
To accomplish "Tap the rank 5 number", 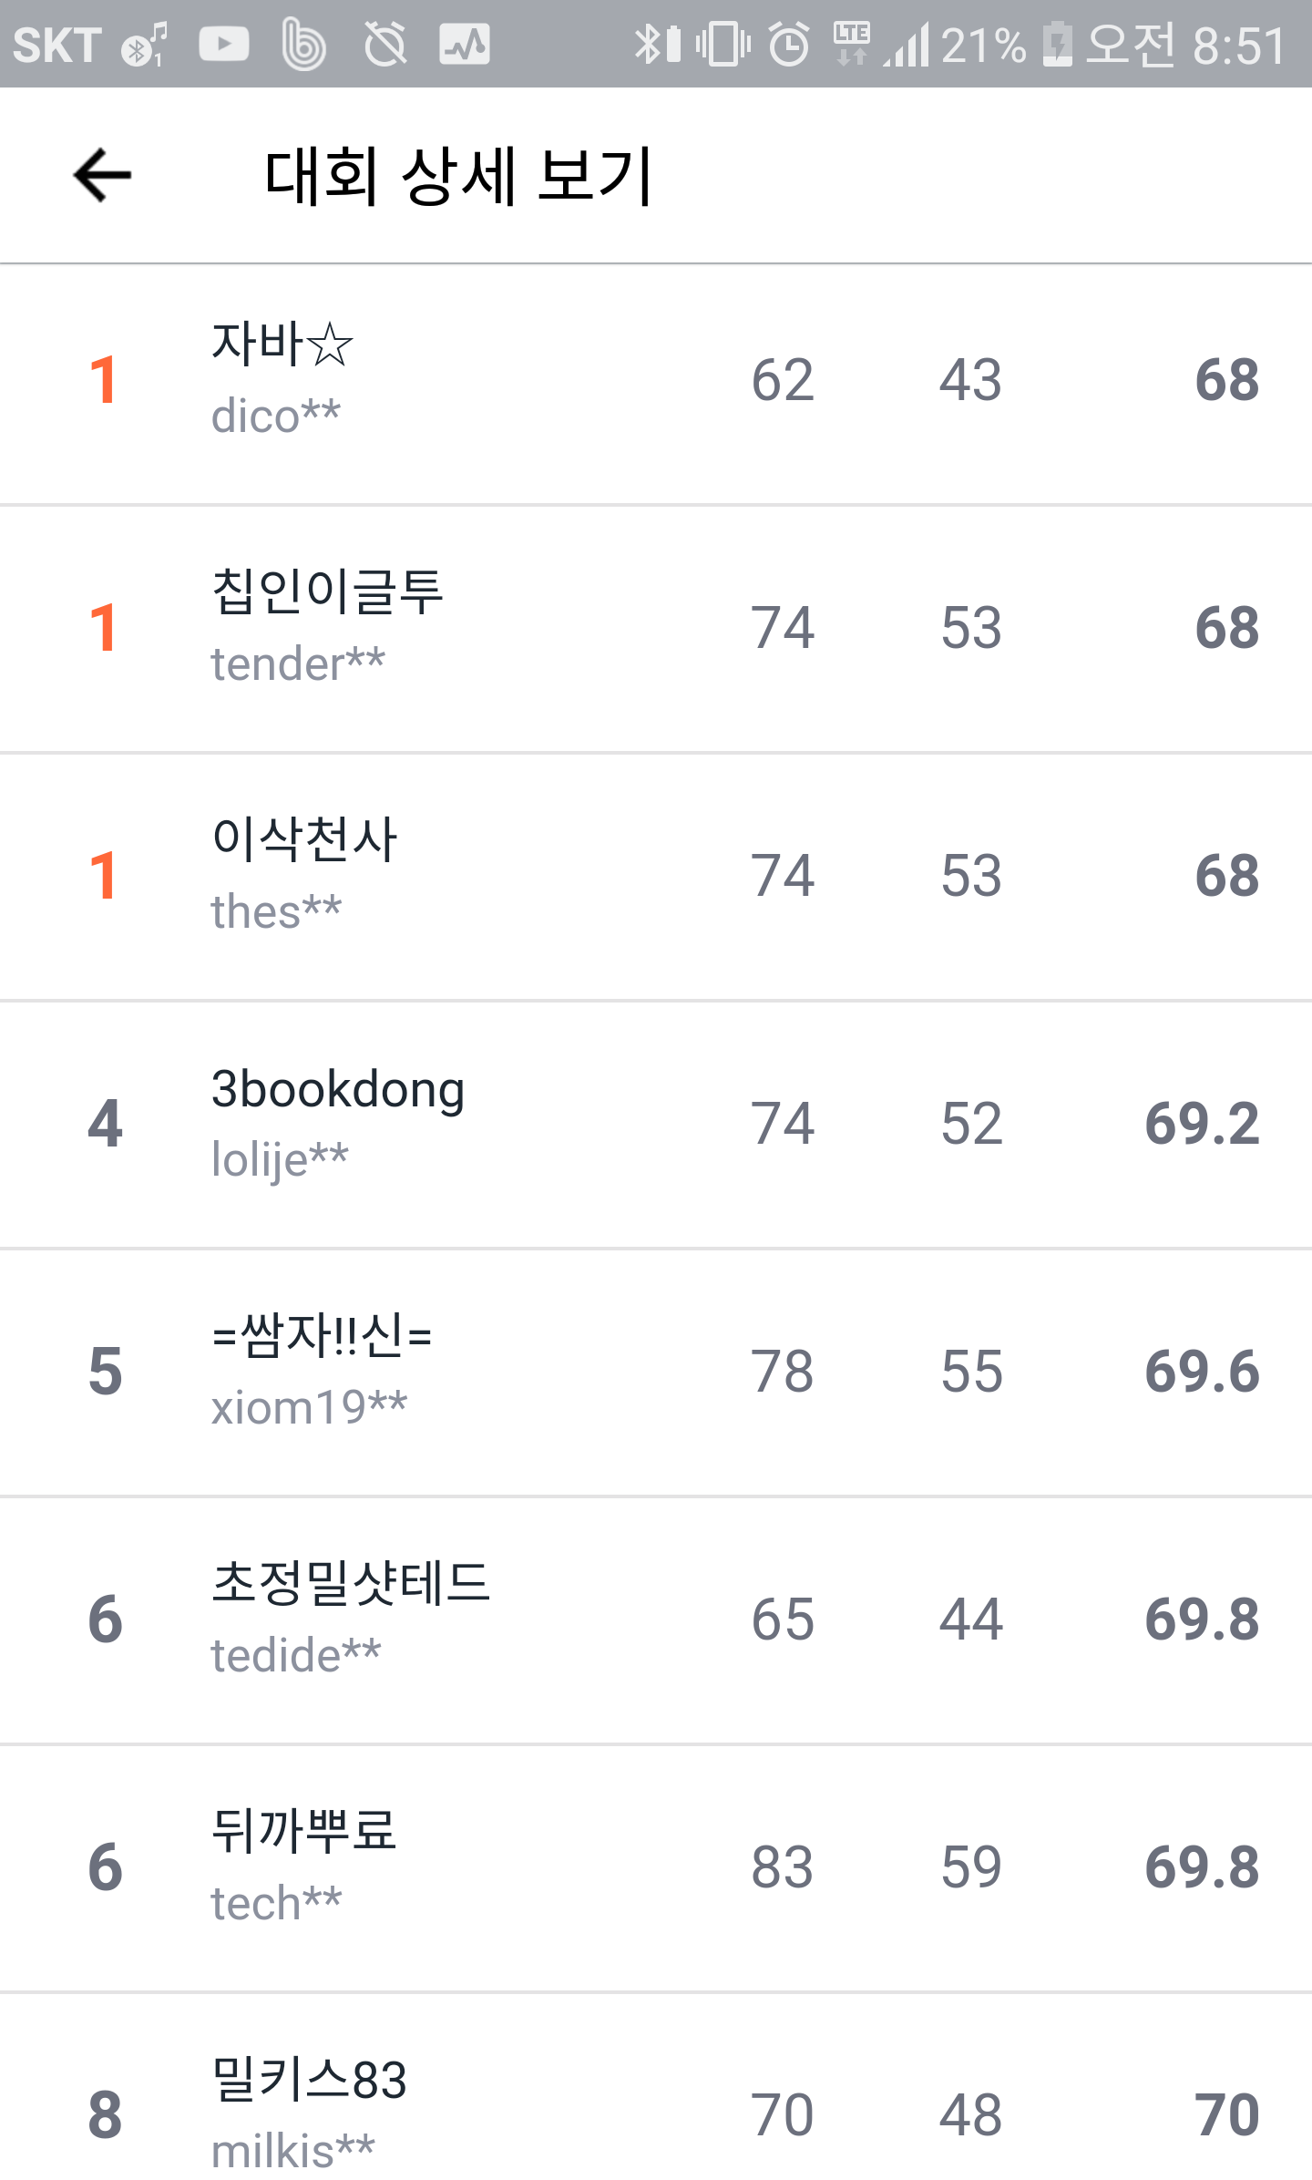I will click(x=106, y=1372).
